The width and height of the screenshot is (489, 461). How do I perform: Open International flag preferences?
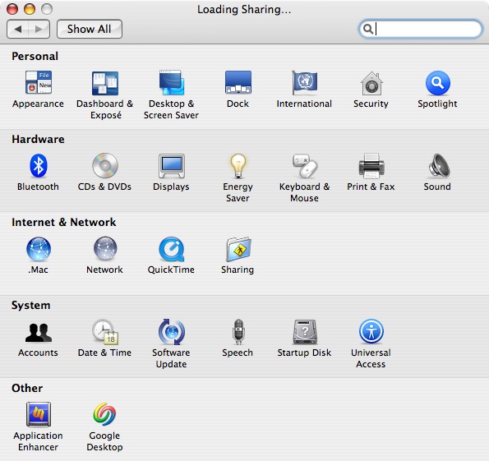click(x=304, y=82)
